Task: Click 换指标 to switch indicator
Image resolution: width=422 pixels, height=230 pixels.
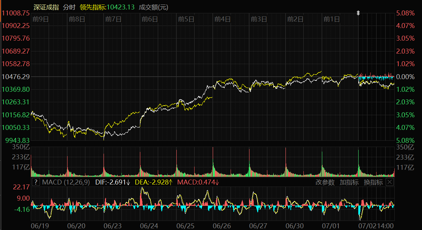Action: coord(373,182)
